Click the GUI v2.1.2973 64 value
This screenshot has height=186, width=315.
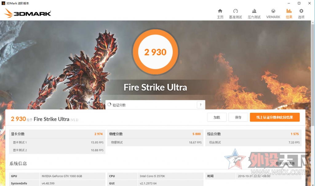point(148,184)
